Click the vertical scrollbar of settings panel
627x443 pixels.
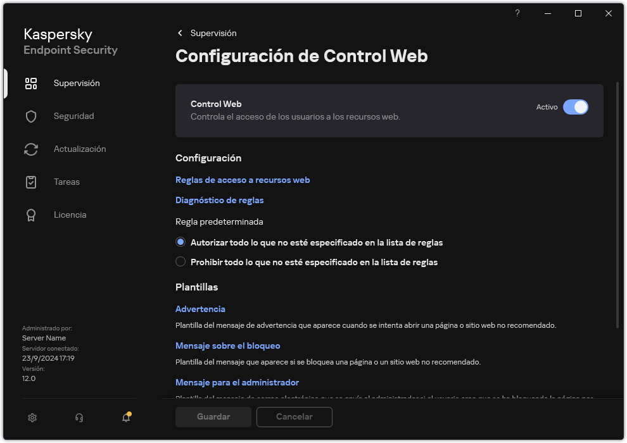[x=617, y=204]
